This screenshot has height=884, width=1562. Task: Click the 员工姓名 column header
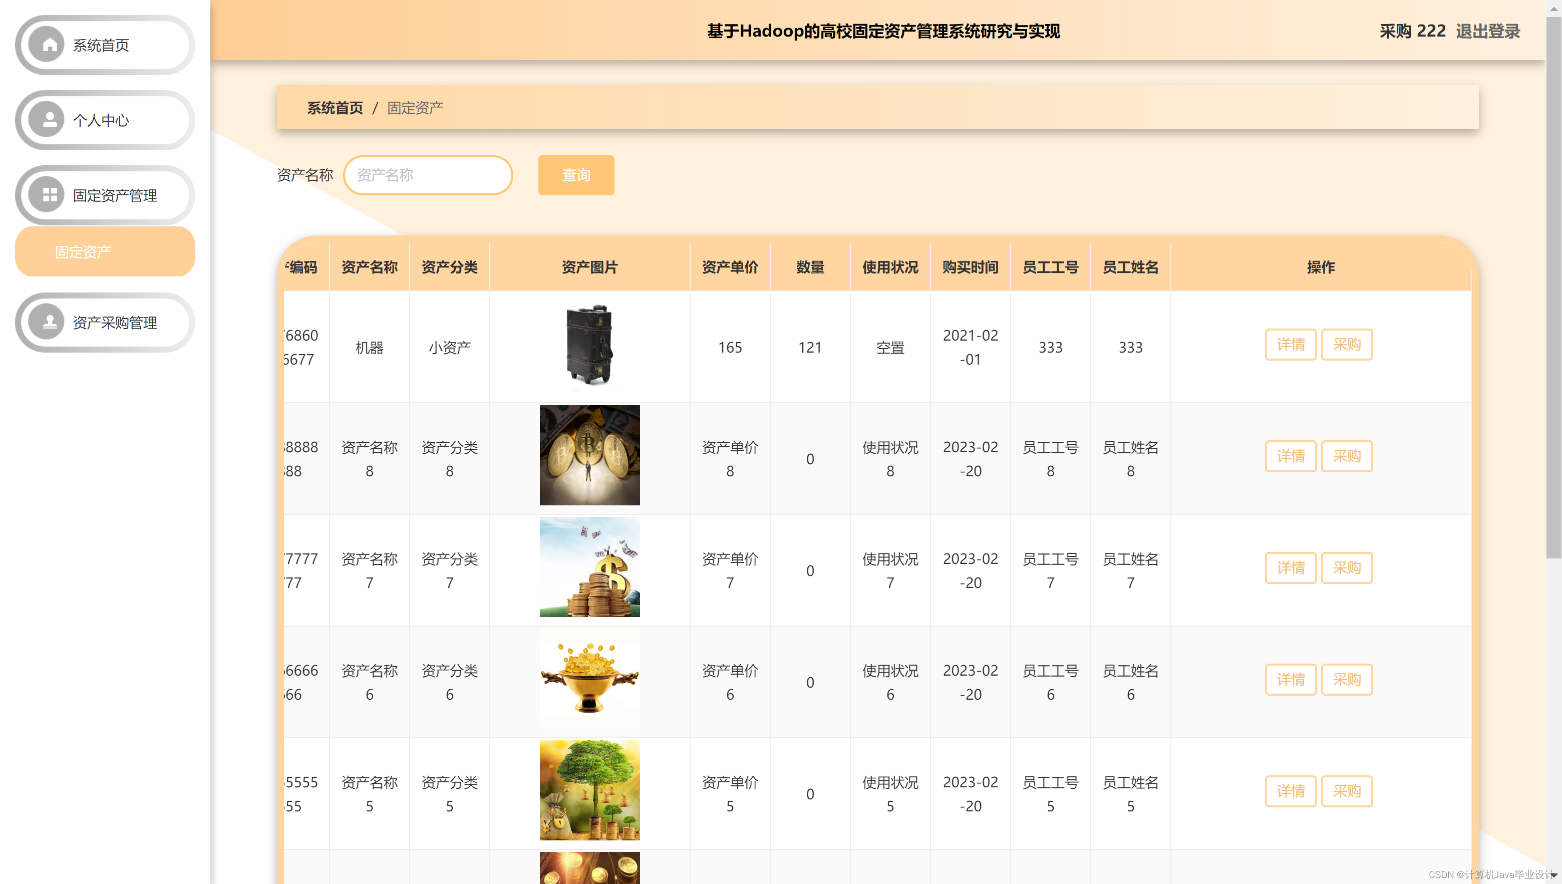click(x=1130, y=266)
